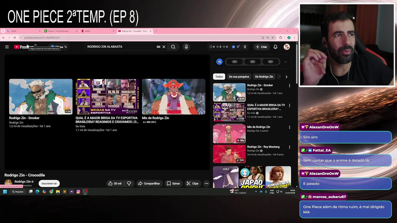397x223 pixels.
Task: Open options for Rodrigo Zin - Roy Mustang
Action: 289,147
